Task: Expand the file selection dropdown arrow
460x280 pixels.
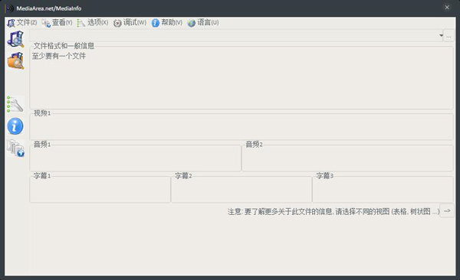Action: (441, 35)
